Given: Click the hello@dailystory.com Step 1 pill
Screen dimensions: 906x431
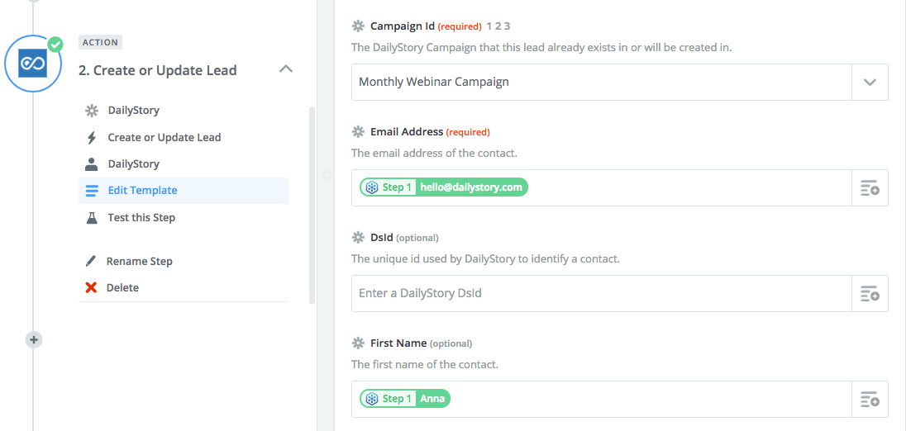Looking at the screenshot, I should [444, 187].
